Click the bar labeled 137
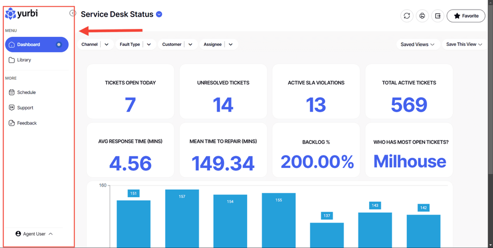Viewport: 493px width, 248px height. click(327, 235)
